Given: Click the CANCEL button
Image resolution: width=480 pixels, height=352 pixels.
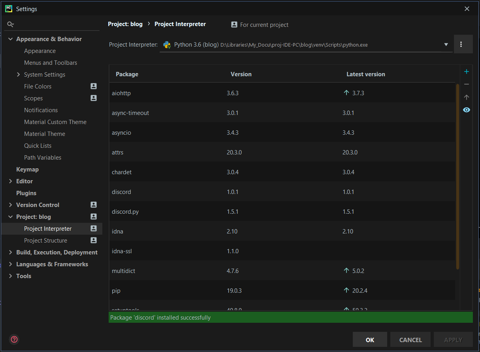Looking at the screenshot, I should click(410, 340).
